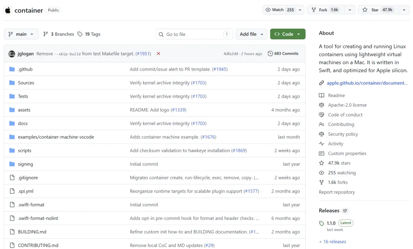Open pull request #1945 link
This screenshot has width=413, height=249.
tap(220, 69)
